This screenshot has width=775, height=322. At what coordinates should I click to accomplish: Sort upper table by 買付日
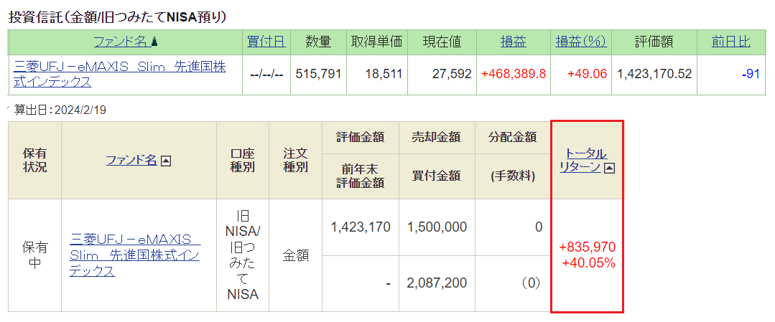[266, 42]
